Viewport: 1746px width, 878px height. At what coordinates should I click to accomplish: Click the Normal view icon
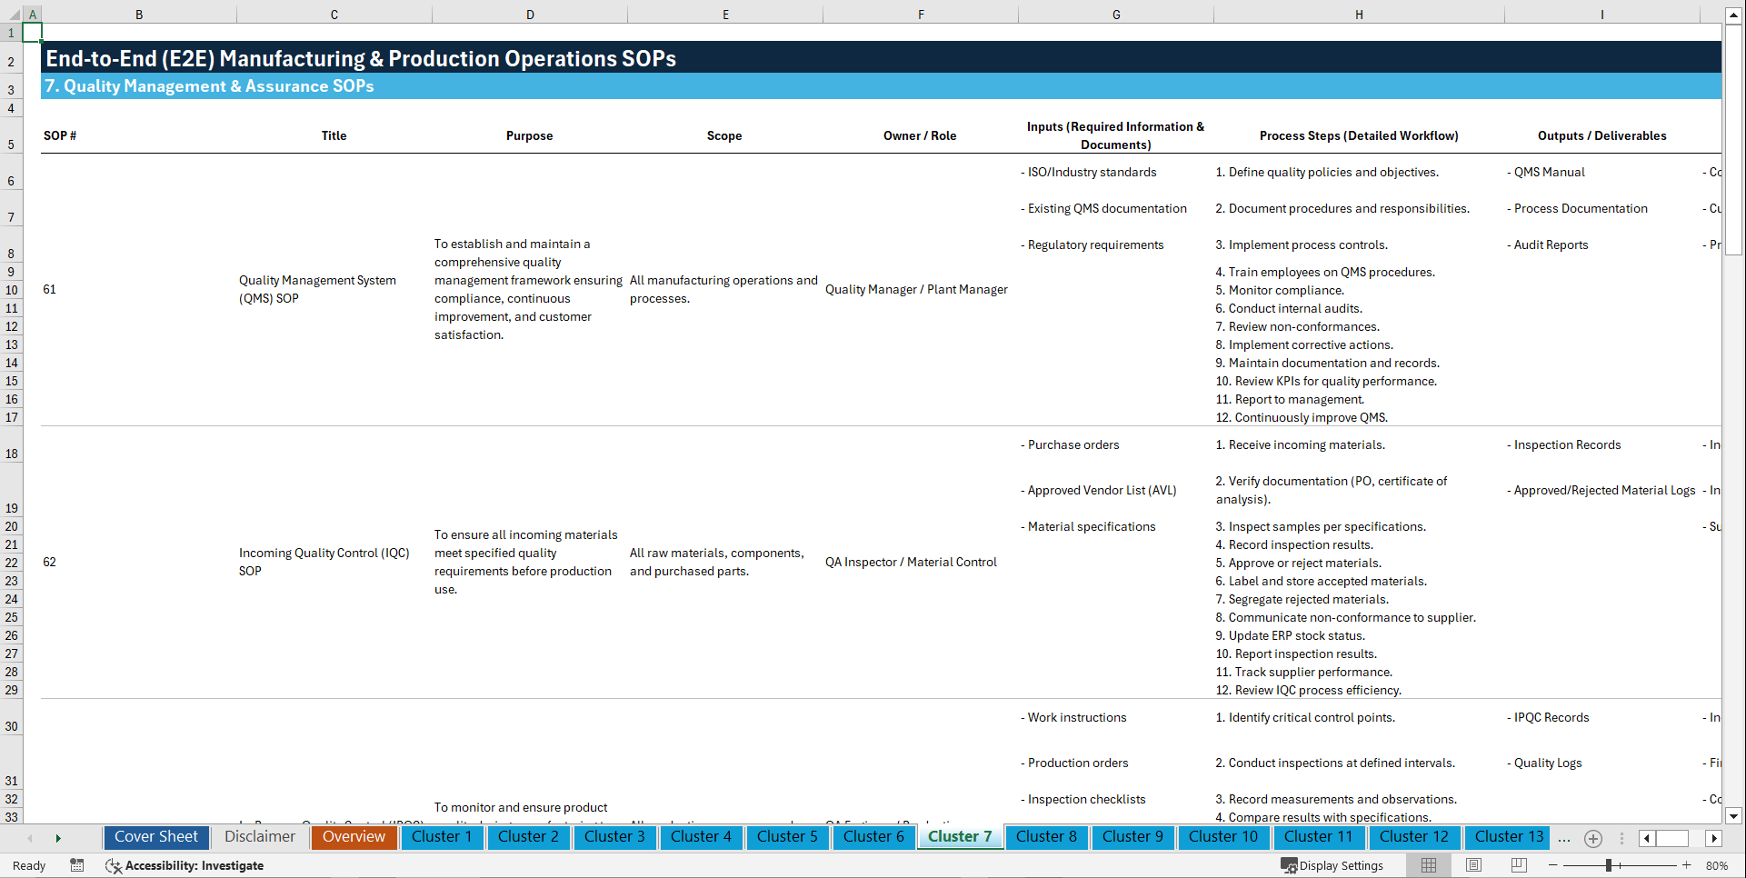pyautogui.click(x=1427, y=865)
